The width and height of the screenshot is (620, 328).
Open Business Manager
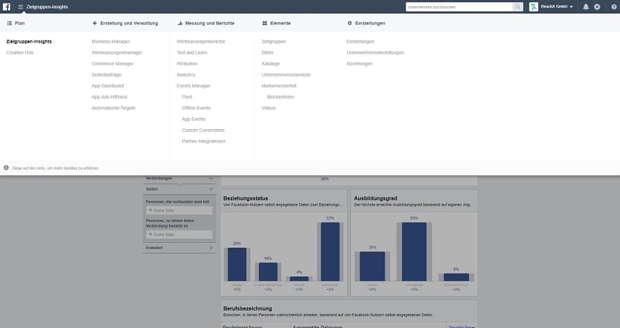tap(111, 41)
